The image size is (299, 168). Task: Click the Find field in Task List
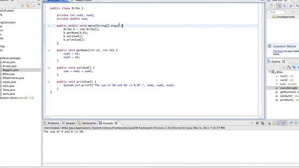click(x=276, y=12)
